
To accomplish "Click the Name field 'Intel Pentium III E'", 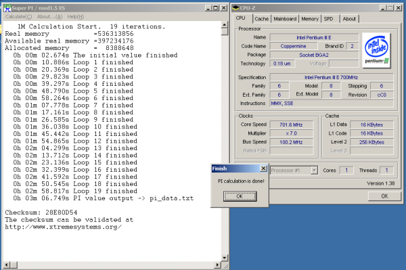I will (314, 37).
